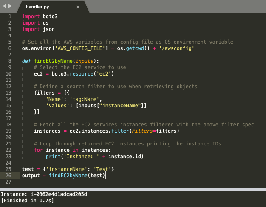Click line number 26 in the gutter
The width and height of the screenshot is (266, 207).
(x=8, y=175)
